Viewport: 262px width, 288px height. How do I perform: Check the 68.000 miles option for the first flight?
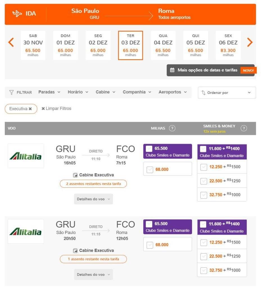pos(150,170)
